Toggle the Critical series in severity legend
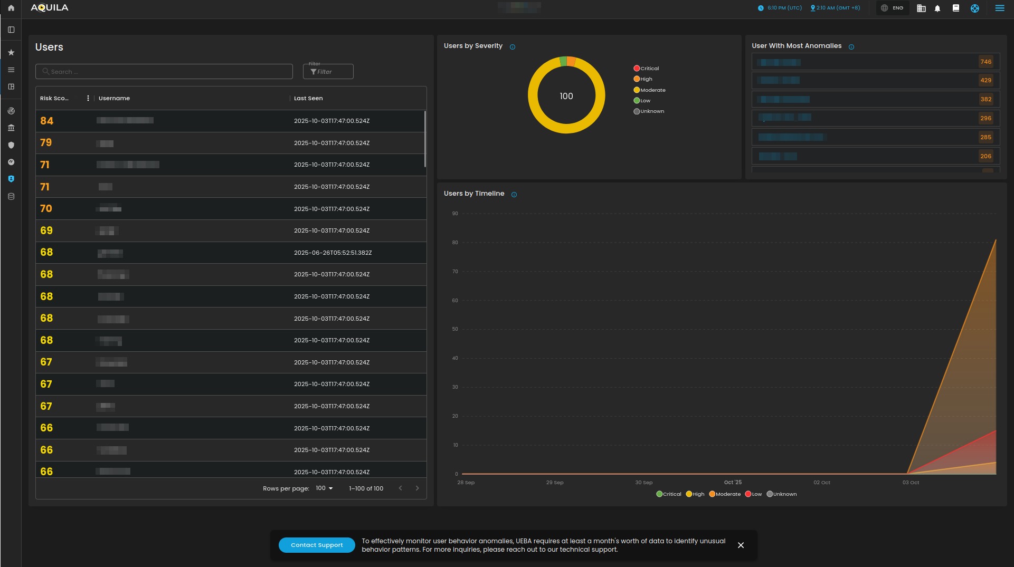Image resolution: width=1014 pixels, height=567 pixels. click(646, 69)
